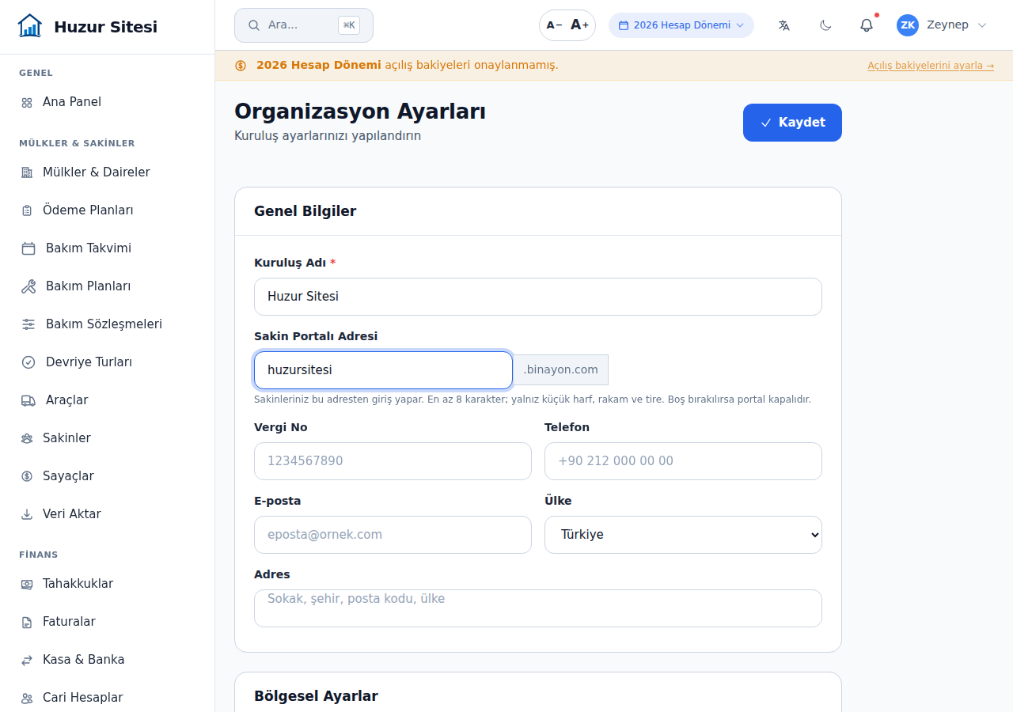This screenshot has width=1013, height=712.
Task: Click the Kuruluş Adı input field
Action: (x=538, y=297)
